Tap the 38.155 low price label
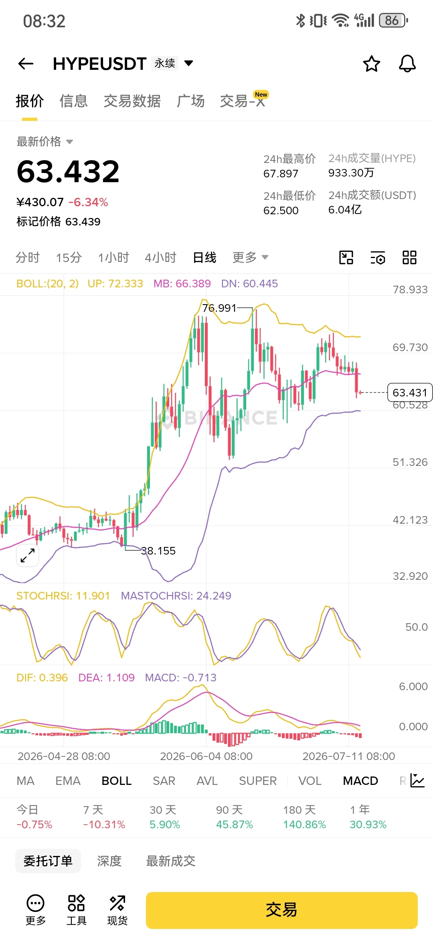 [x=158, y=551]
